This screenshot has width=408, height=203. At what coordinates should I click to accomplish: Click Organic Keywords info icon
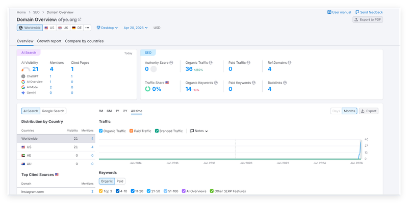click(216, 83)
